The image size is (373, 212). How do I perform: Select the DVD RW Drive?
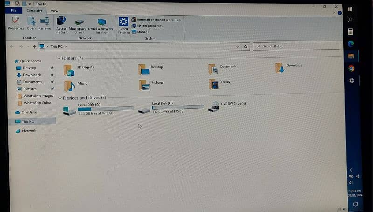227,106
